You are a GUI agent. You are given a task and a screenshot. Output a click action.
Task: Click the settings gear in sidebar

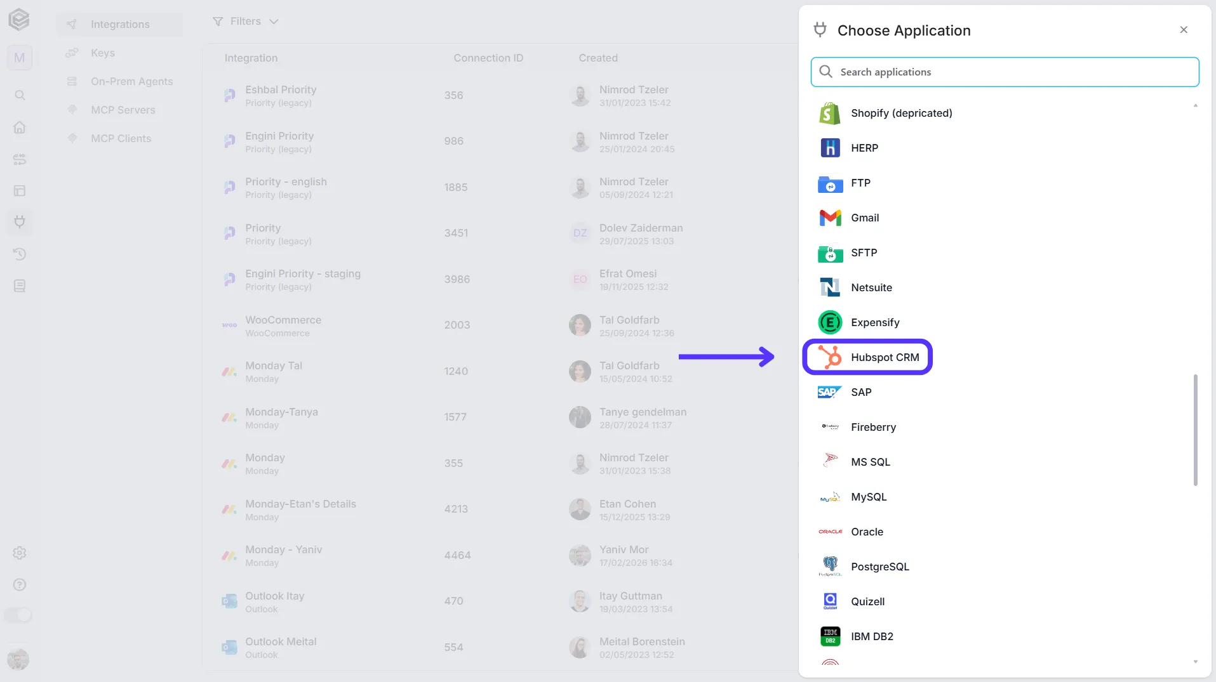click(20, 553)
